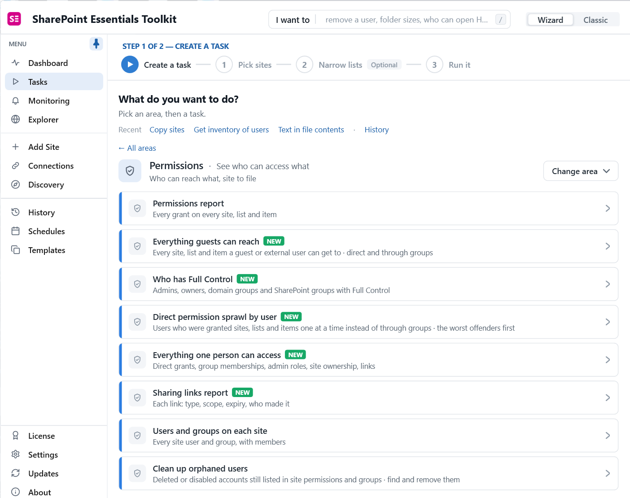Expand the Permissions report task chevron
This screenshot has width=630, height=498.
point(608,208)
